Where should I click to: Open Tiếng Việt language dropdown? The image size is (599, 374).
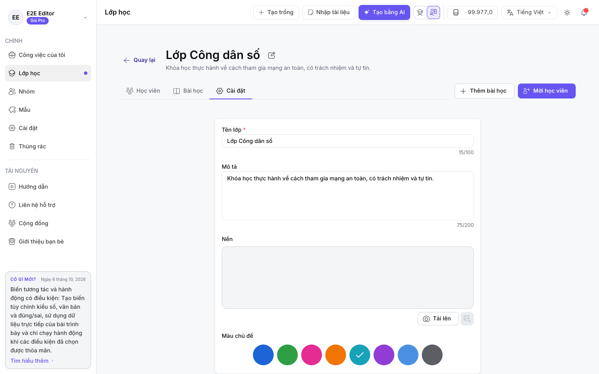click(x=529, y=12)
